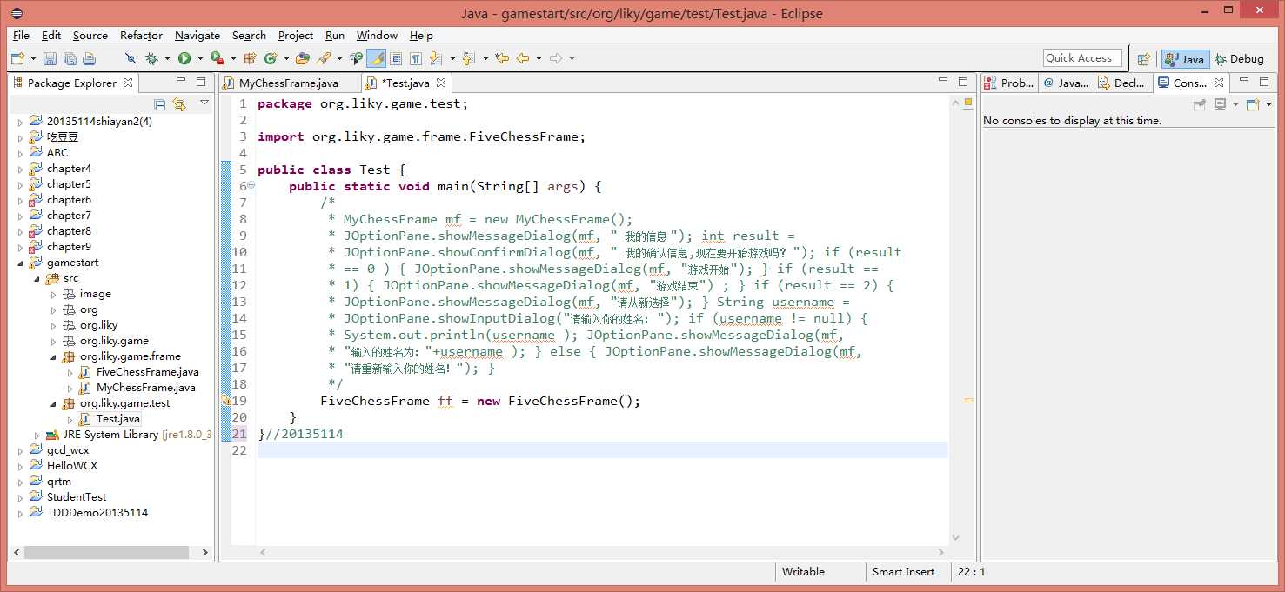Jump to Last Edit Location icon
Screen dimensions: 1285x592
501,58
